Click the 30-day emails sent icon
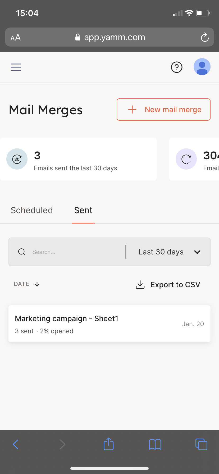Screen dimensions: 219x474 click(x=17, y=159)
